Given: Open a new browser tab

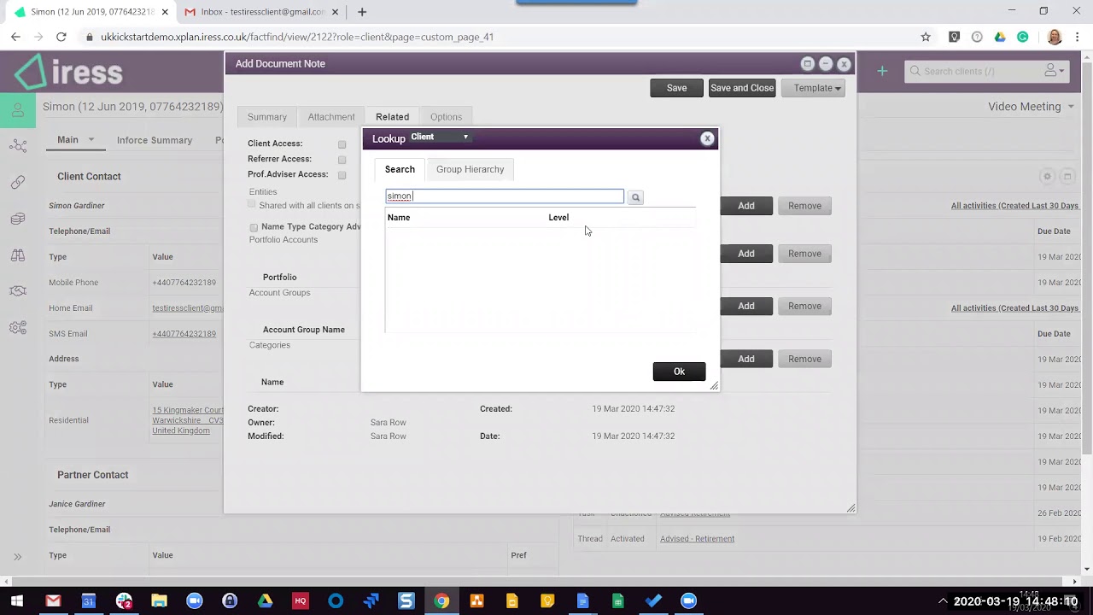Looking at the screenshot, I should point(362,12).
